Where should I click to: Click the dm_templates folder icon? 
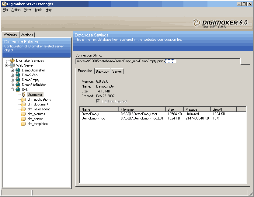click(23, 124)
